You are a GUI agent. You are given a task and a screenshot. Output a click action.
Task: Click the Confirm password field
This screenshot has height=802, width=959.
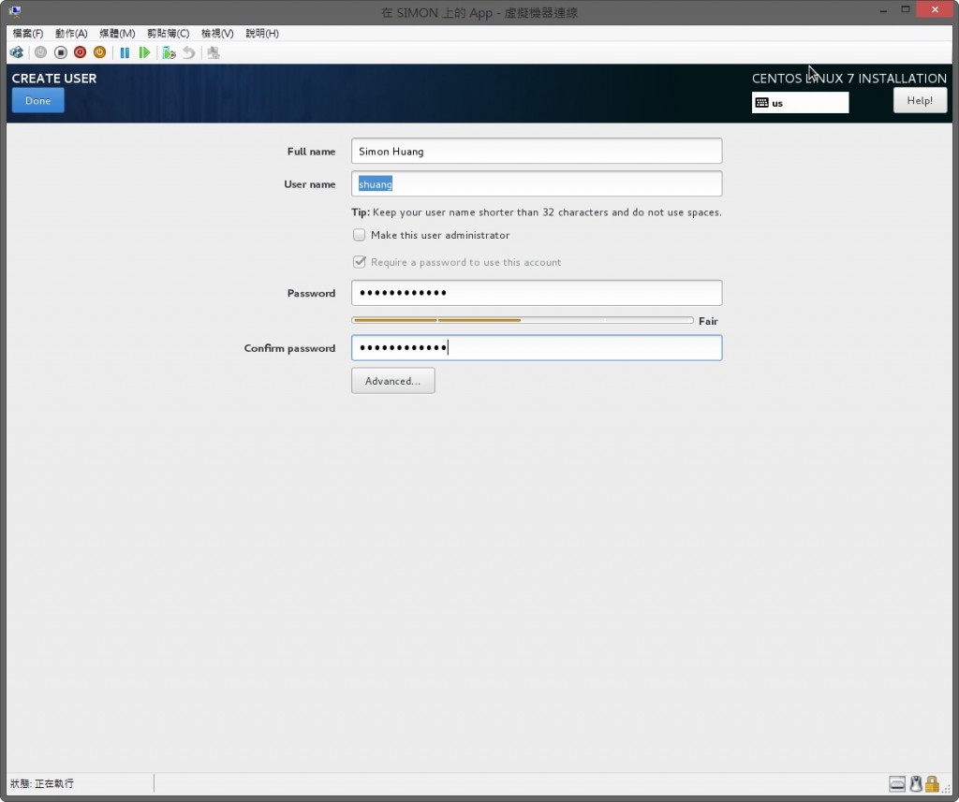pyautogui.click(x=537, y=348)
